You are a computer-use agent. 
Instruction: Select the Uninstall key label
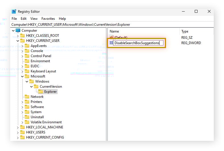pyautogui.click(x=37, y=117)
